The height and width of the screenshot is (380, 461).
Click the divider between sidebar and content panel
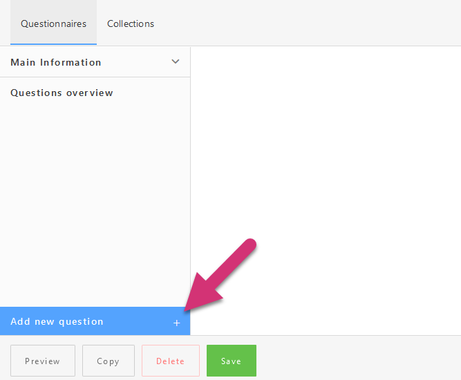coord(190,173)
